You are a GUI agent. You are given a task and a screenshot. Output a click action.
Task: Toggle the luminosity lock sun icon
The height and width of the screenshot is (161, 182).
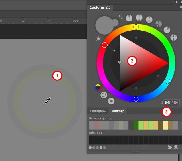[98, 39]
